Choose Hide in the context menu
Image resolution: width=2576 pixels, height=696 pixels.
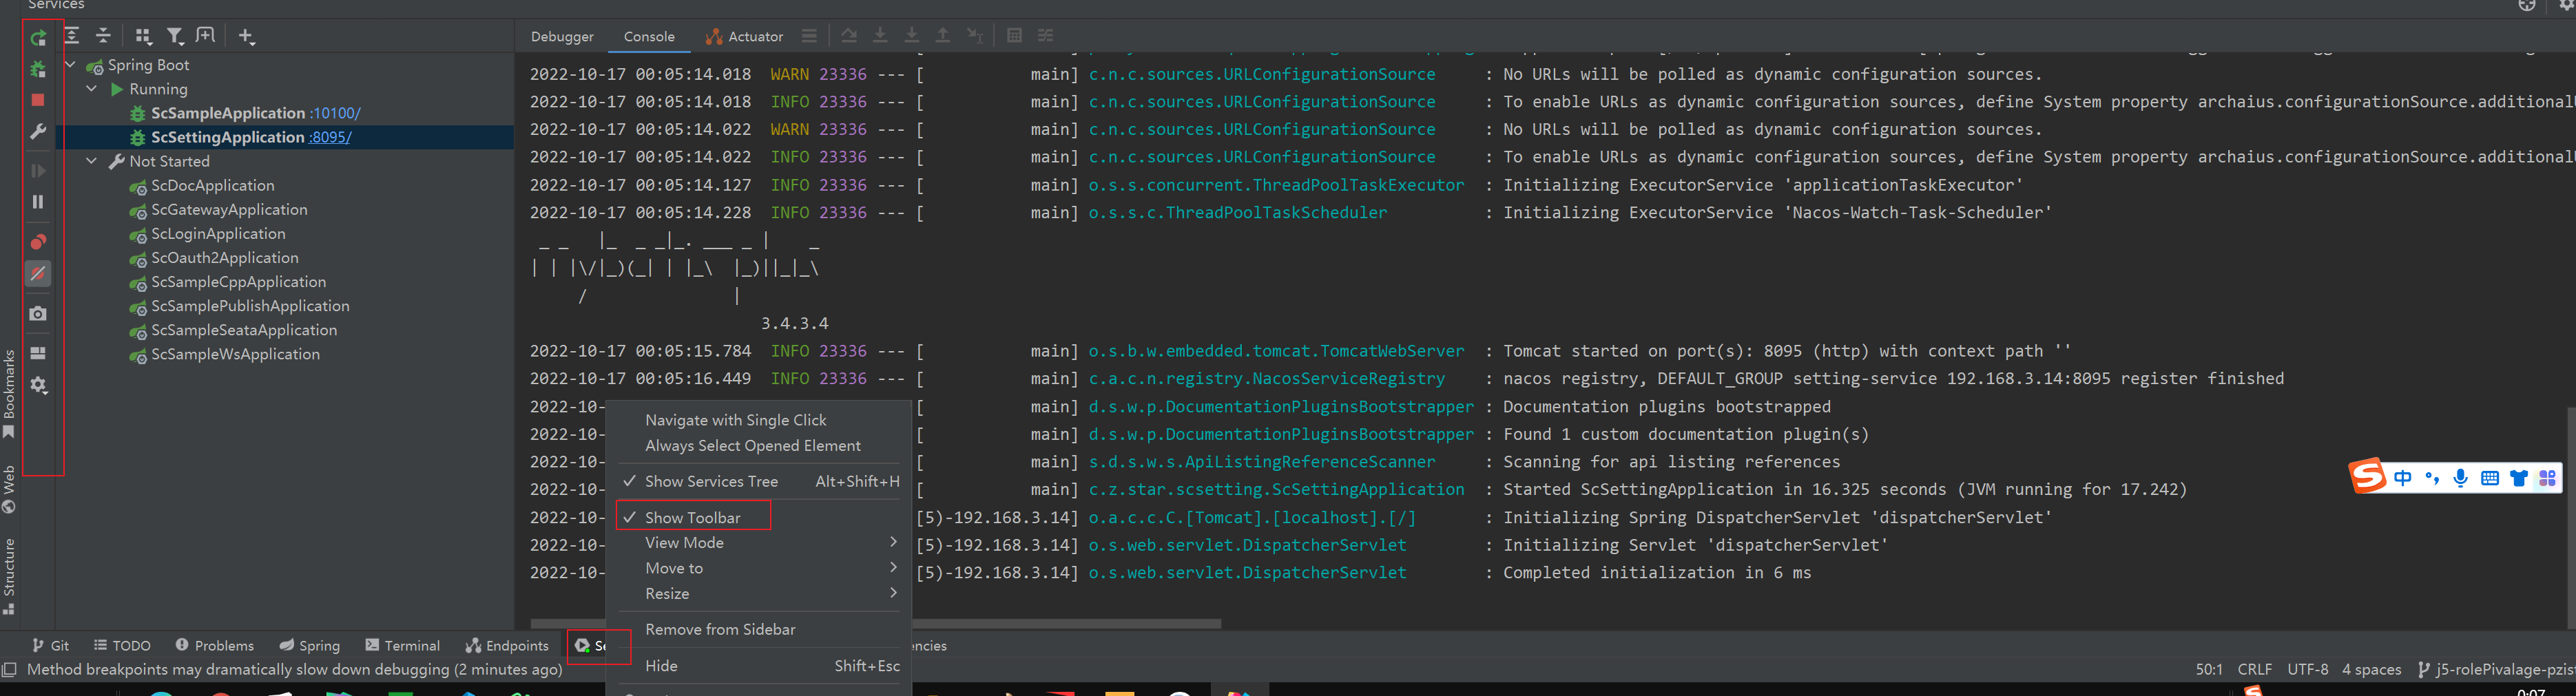[x=759, y=665]
